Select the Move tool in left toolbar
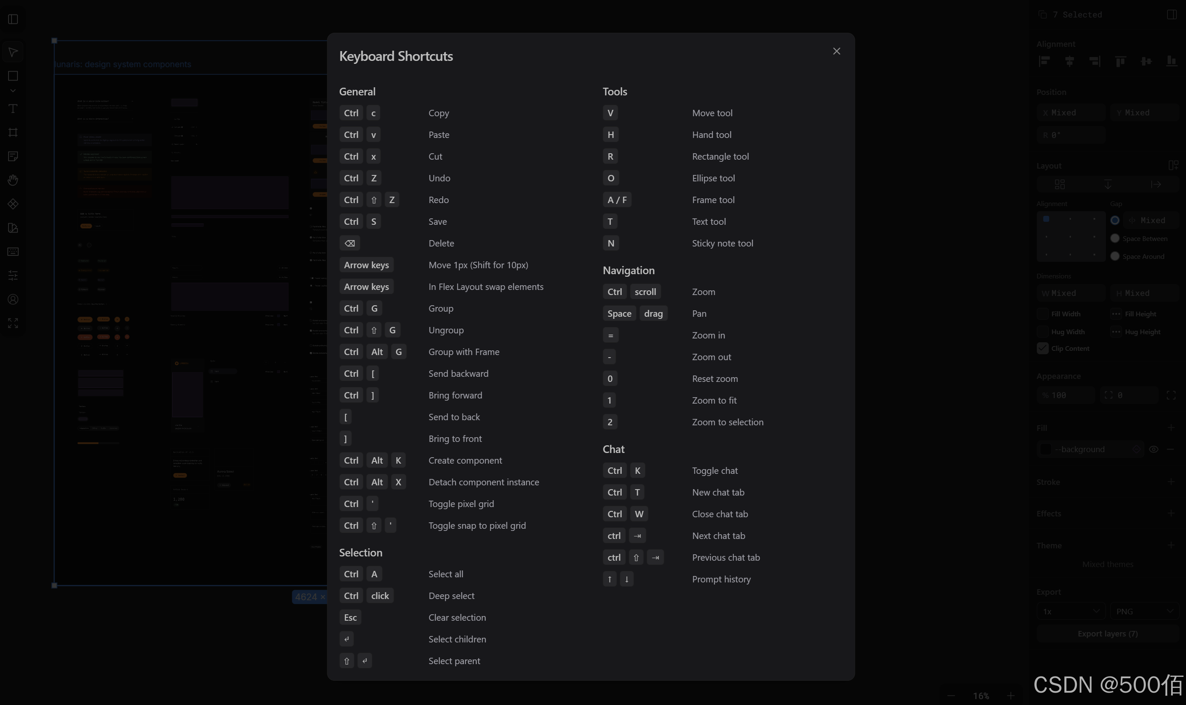 point(13,52)
